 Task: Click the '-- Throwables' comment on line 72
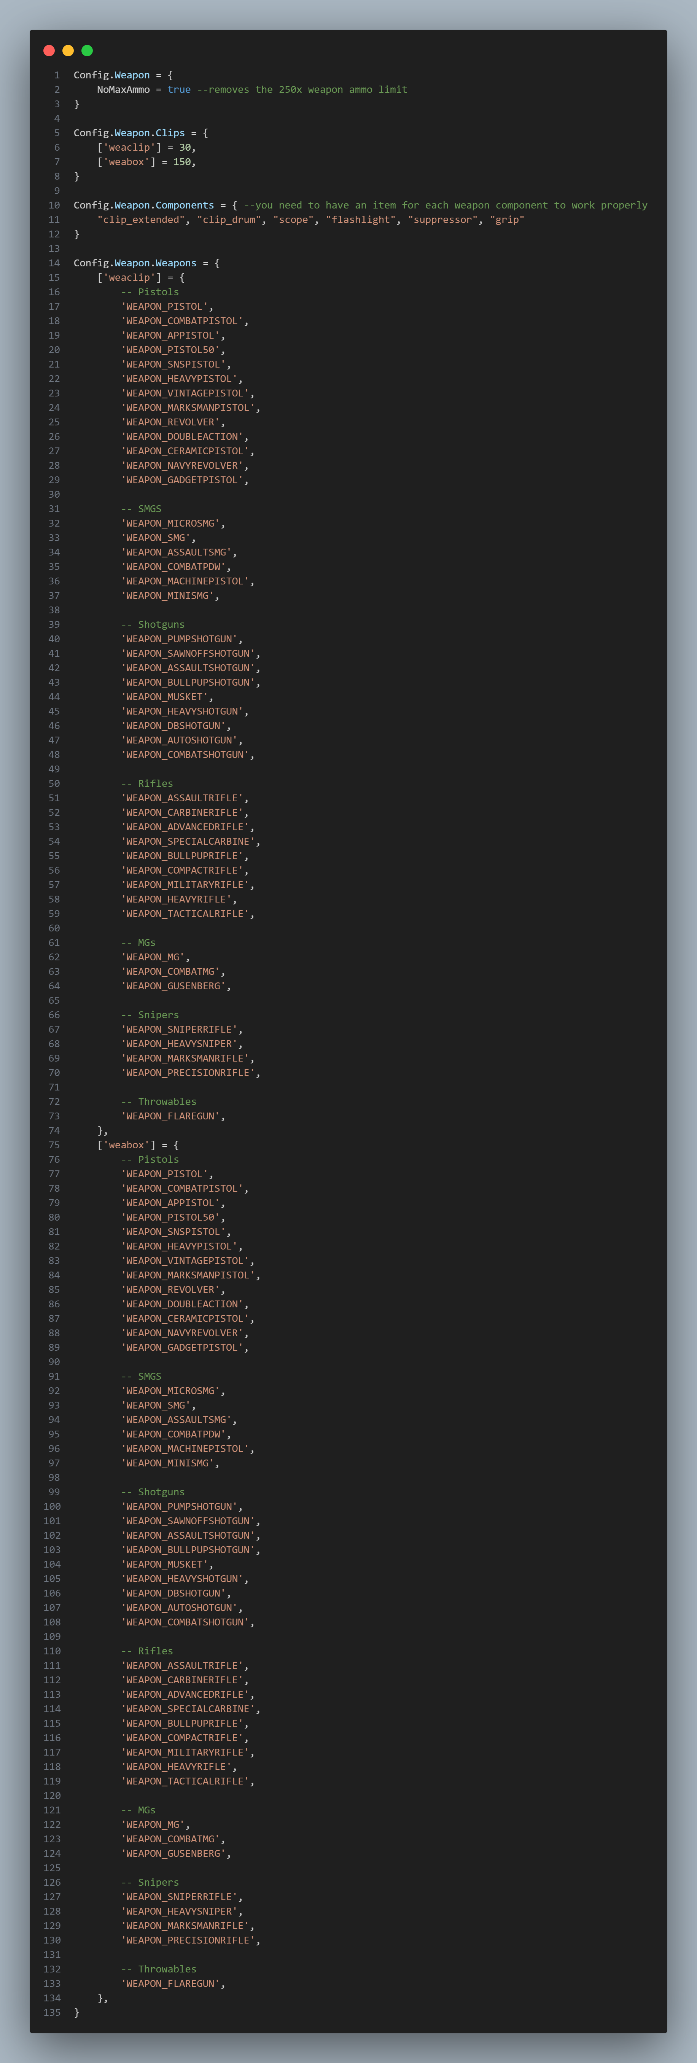(x=159, y=1101)
